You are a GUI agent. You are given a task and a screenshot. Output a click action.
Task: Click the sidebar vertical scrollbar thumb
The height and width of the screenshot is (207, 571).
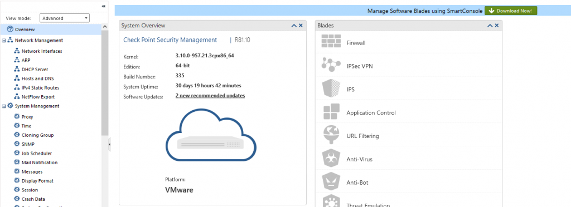click(105, 83)
